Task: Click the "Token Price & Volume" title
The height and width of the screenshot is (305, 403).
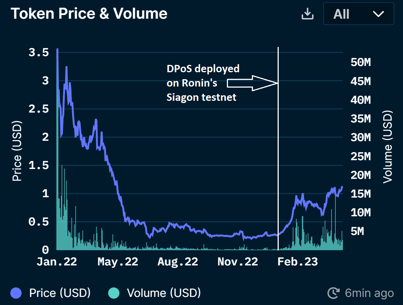Action: (x=89, y=14)
